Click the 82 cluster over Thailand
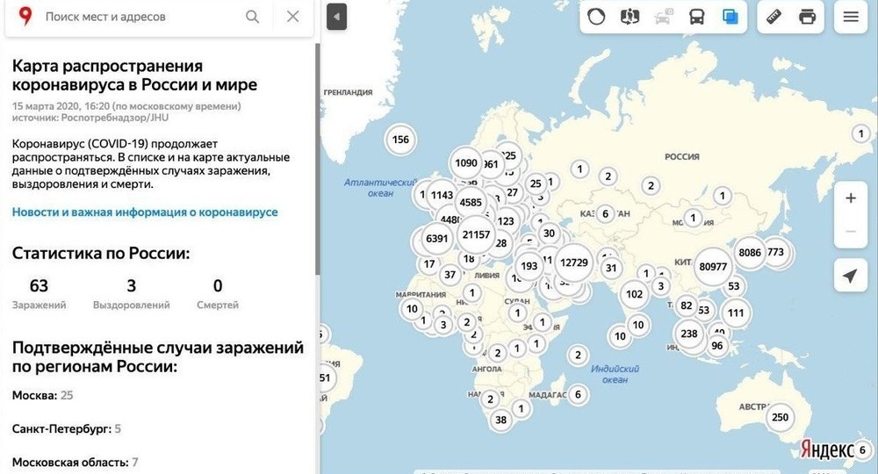 [x=687, y=305]
